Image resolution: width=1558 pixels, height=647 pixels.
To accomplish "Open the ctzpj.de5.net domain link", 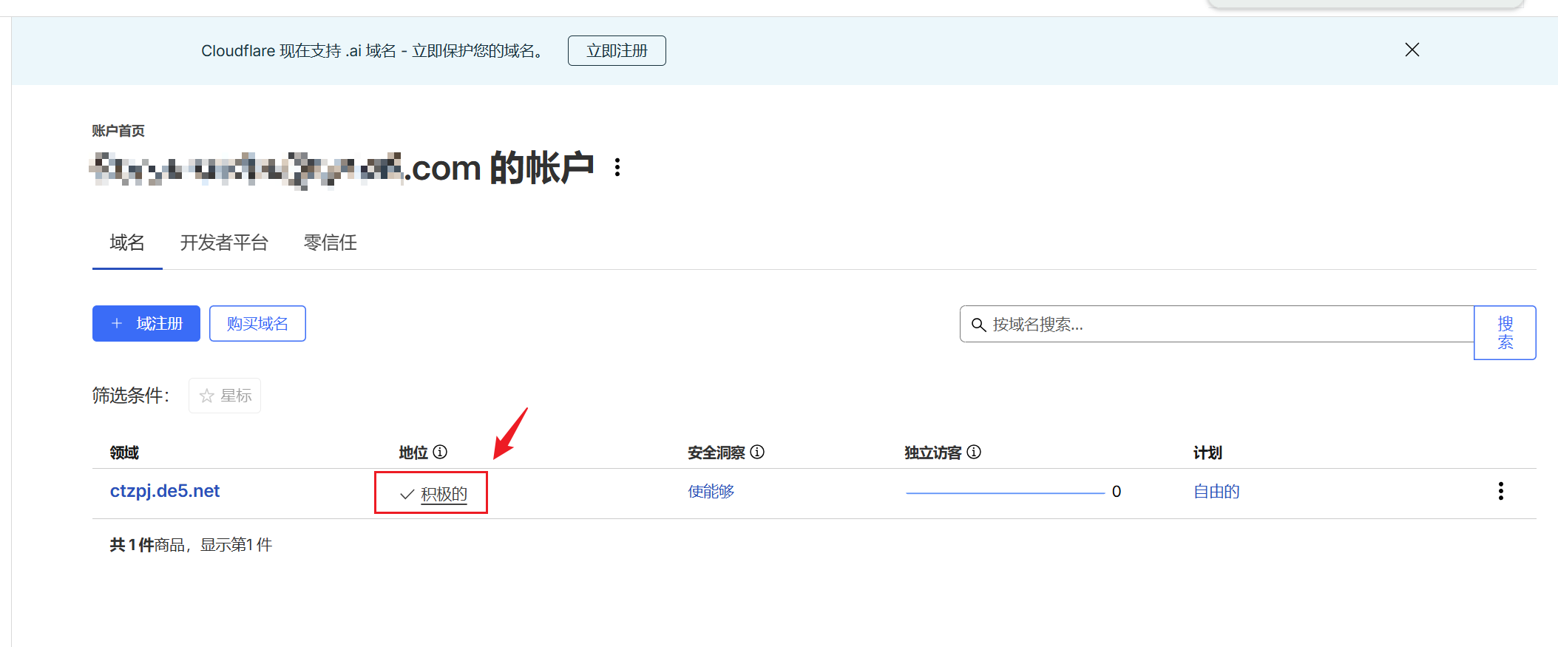I will point(165,491).
